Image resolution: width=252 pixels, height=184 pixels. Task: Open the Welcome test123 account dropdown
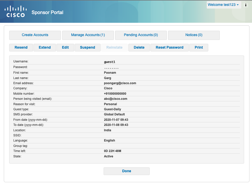click(x=224, y=5)
